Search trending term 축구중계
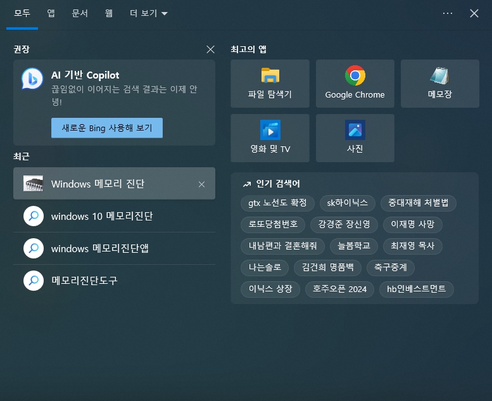492x401 pixels. (x=391, y=267)
